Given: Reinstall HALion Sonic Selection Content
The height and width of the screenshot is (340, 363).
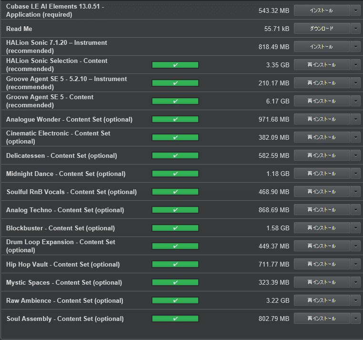Looking at the screenshot, I should point(322,65).
